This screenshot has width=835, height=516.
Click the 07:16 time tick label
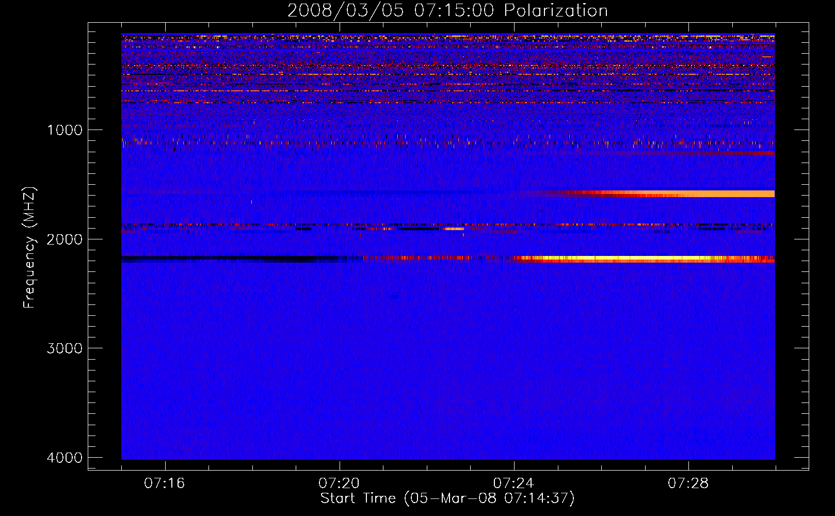pos(165,483)
